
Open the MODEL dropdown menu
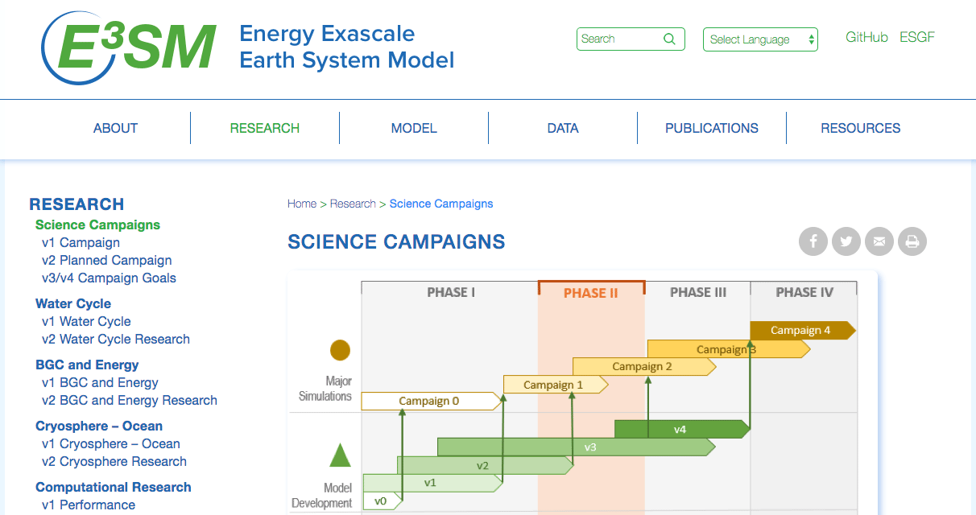click(413, 128)
